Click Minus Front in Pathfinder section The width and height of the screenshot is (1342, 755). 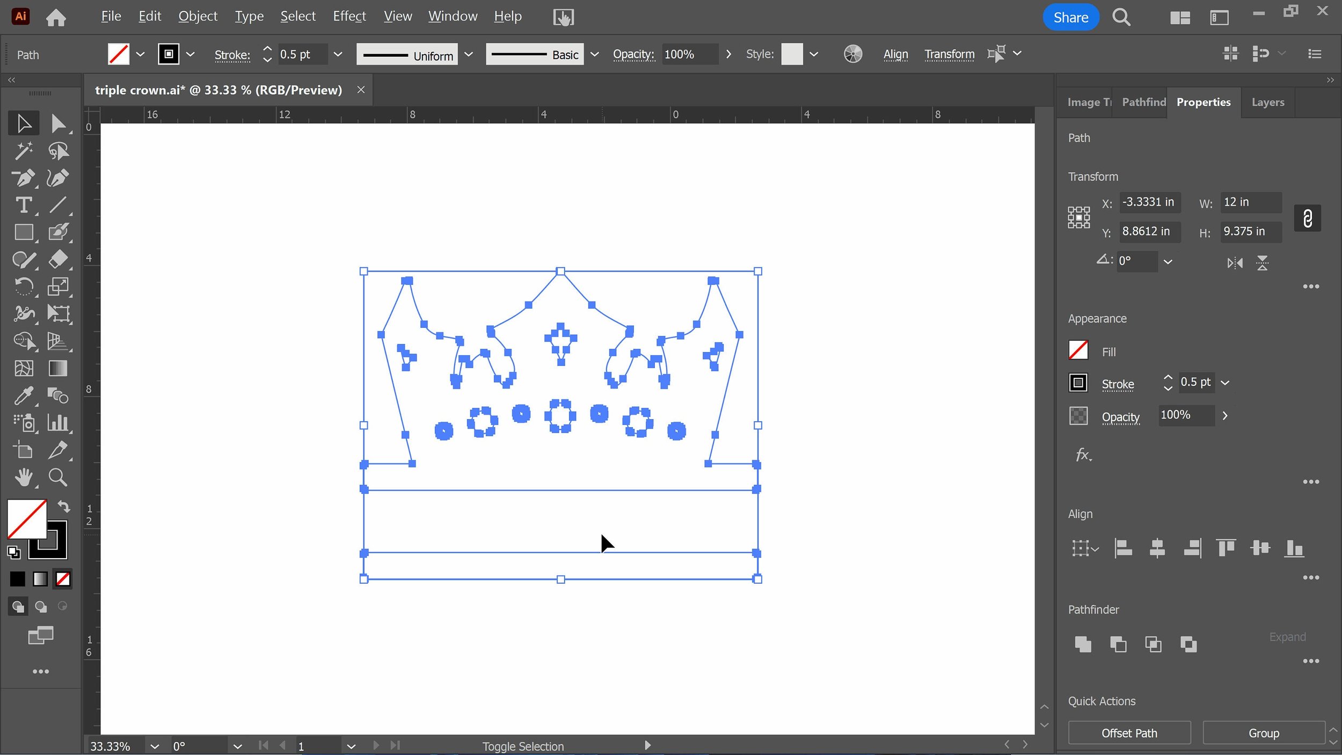pyautogui.click(x=1118, y=644)
